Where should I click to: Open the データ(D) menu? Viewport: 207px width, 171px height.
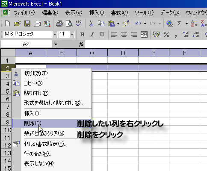click(x=170, y=13)
